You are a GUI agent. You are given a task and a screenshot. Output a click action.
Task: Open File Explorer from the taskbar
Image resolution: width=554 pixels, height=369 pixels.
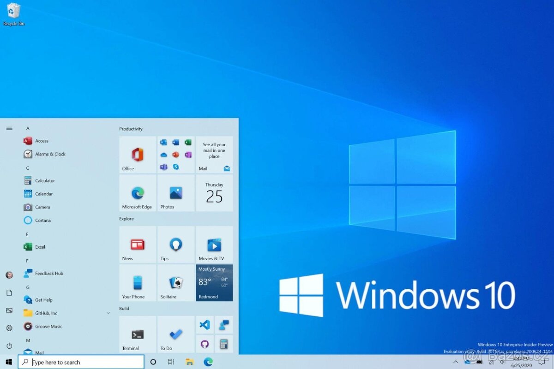pyautogui.click(x=189, y=362)
